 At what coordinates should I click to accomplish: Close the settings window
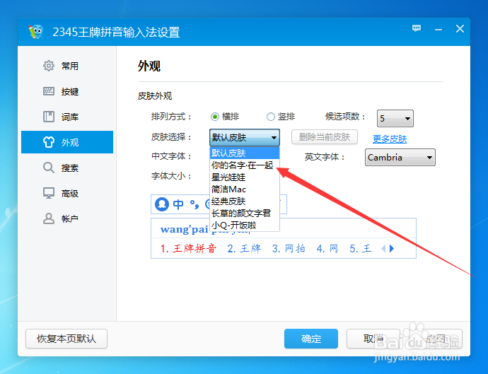(x=460, y=29)
